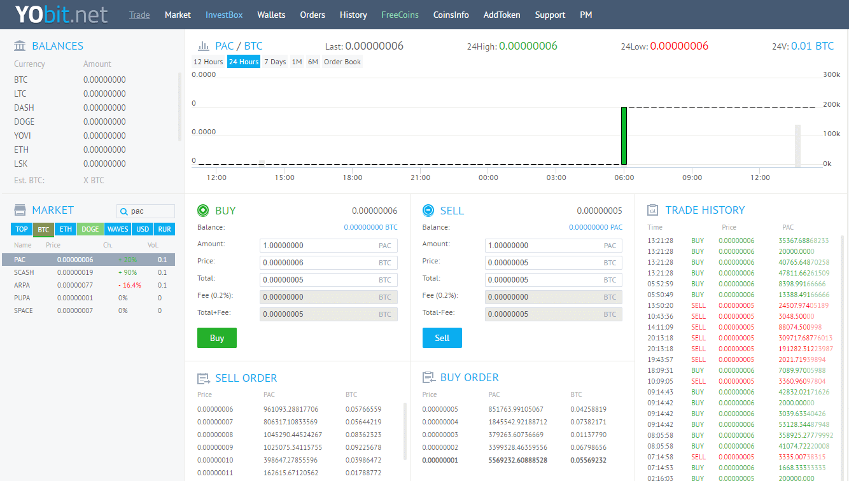This screenshot has width=849, height=481.
Task: Select the ETH market filter
Action: (x=66, y=229)
